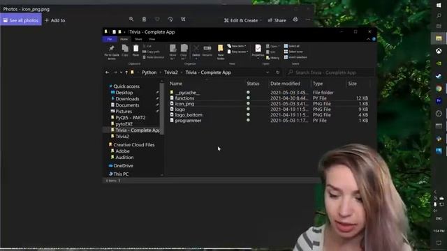This screenshot has width=447, height=251.
Task: Open Chrome from the taskbar
Action: [439, 89]
